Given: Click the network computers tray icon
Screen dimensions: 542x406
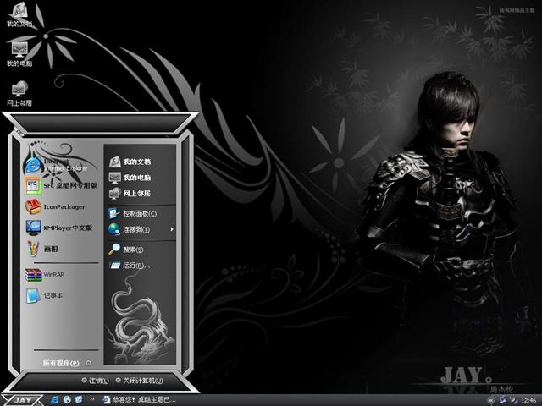Looking at the screenshot, I should pyautogui.click(x=502, y=400).
